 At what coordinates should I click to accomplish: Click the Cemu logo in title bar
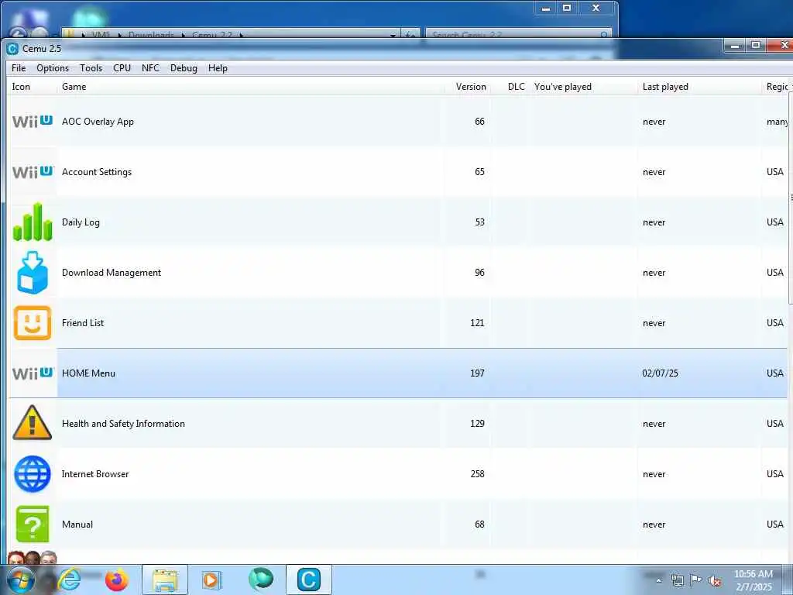12,49
